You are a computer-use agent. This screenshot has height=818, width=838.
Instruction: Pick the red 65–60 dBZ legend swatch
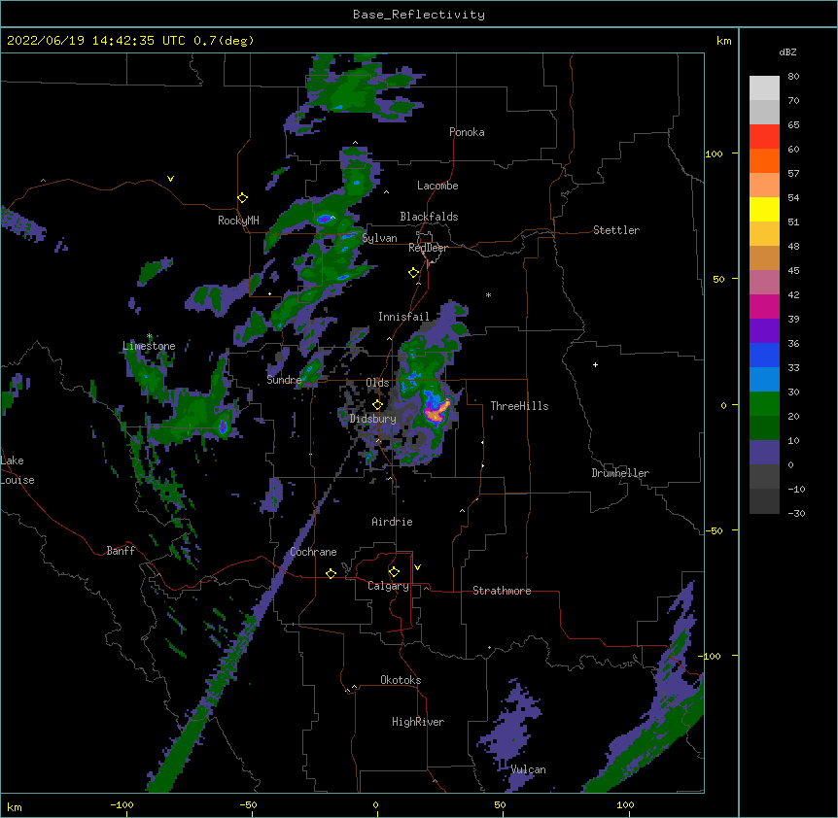point(764,136)
